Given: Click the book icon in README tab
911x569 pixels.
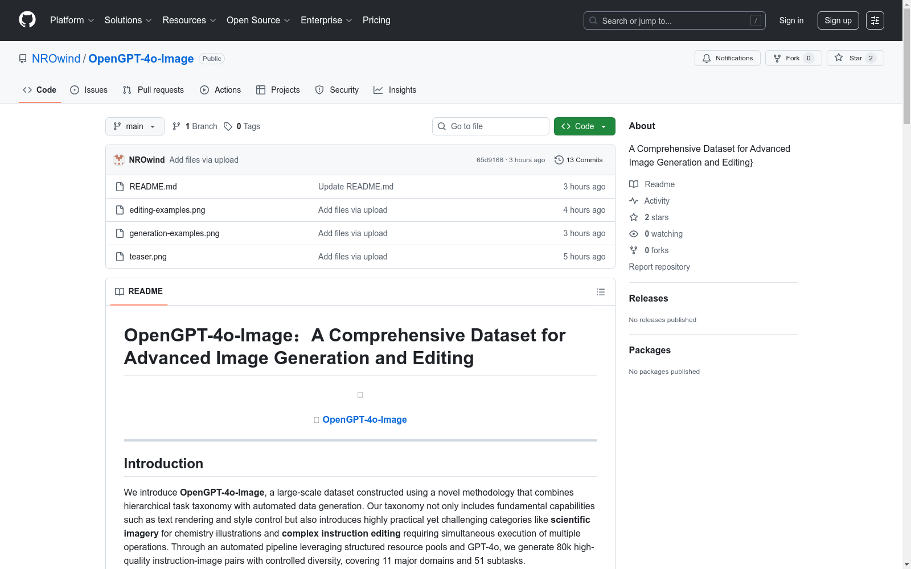Looking at the screenshot, I should (x=120, y=291).
